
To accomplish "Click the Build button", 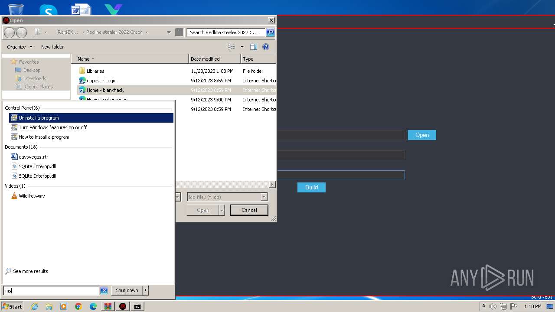I will point(311,187).
